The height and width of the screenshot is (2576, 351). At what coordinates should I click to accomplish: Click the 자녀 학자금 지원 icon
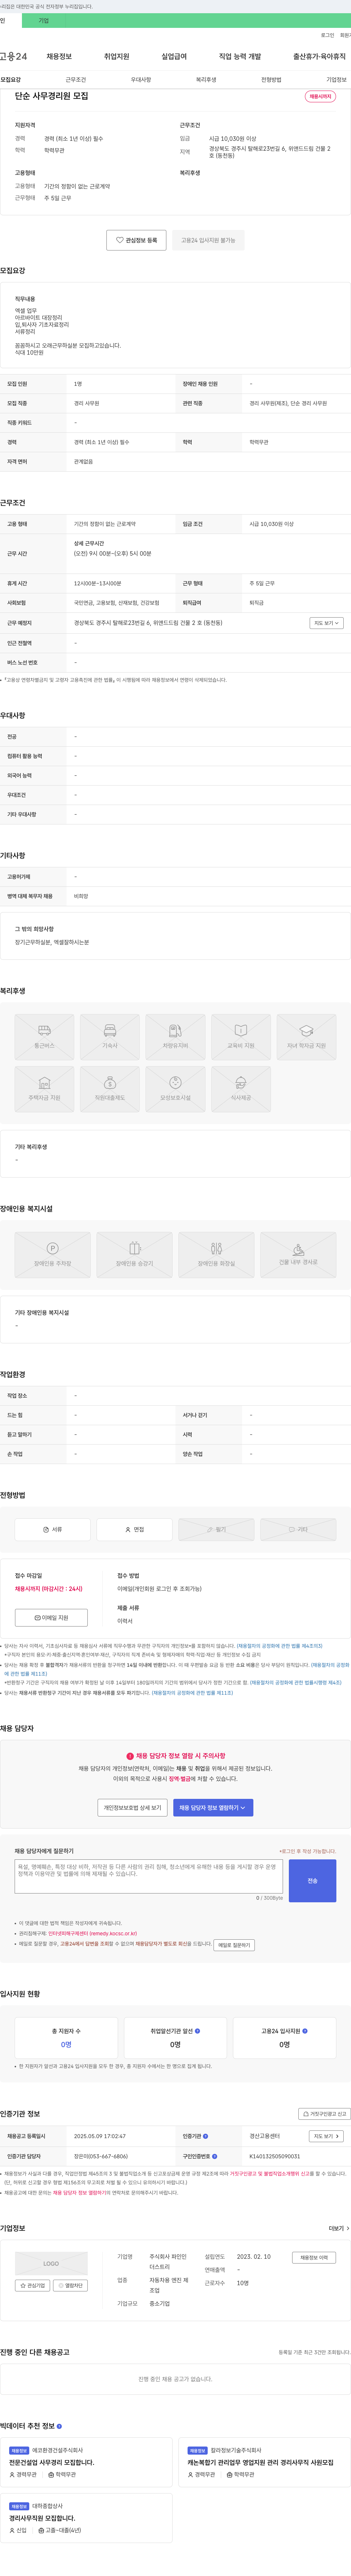point(306,1037)
